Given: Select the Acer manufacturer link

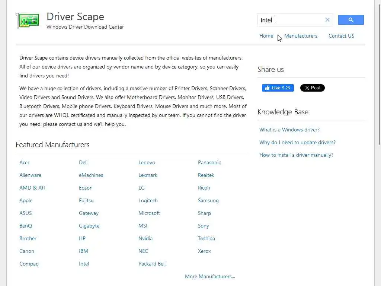Looking at the screenshot, I should pyautogui.click(x=24, y=162).
